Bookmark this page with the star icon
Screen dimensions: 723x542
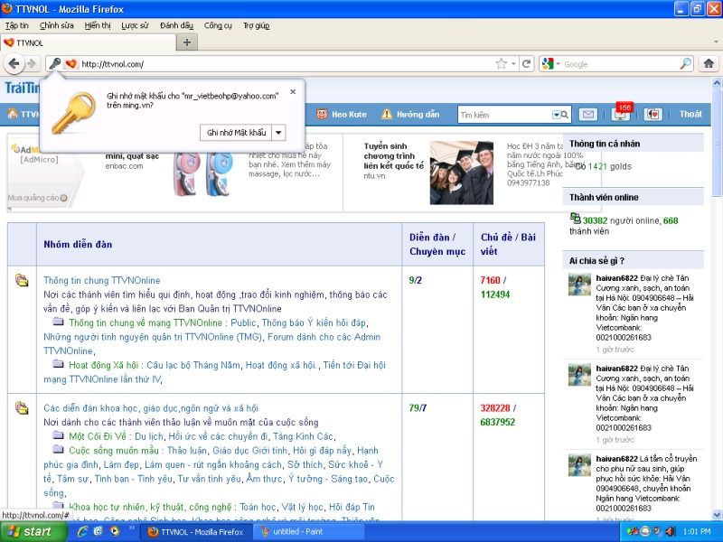pyautogui.click(x=501, y=64)
